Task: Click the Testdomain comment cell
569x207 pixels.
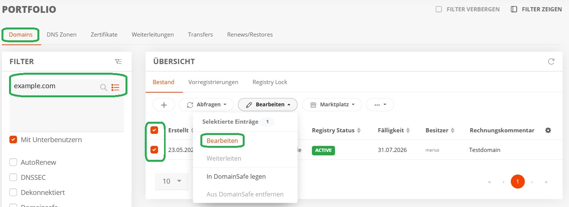Action: click(x=485, y=150)
